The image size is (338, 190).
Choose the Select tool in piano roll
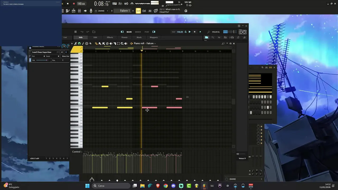118,44
